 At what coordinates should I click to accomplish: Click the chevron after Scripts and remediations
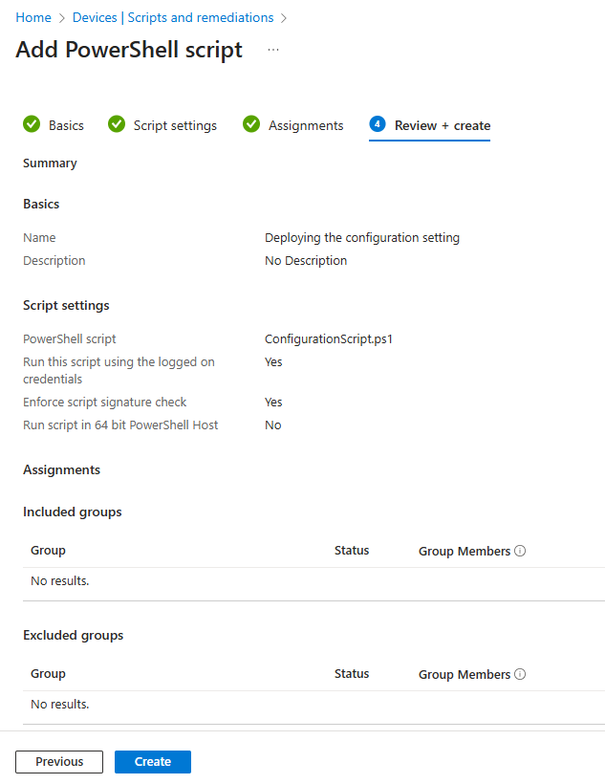[x=284, y=18]
